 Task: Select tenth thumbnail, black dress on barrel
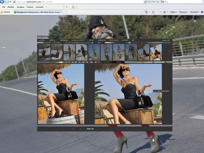click(156, 52)
